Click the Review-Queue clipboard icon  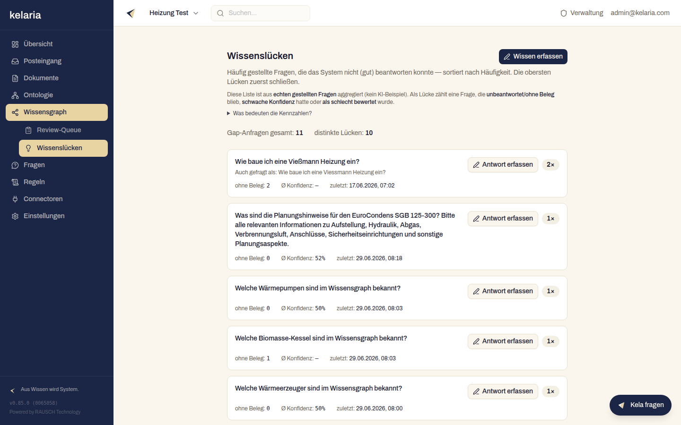28,130
